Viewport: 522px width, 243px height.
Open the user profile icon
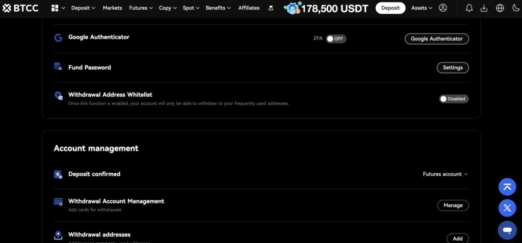(x=443, y=8)
